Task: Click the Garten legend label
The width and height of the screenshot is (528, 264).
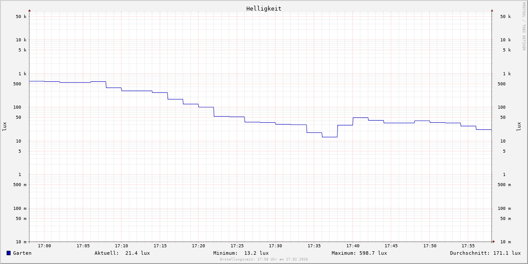Action: pyautogui.click(x=22, y=253)
